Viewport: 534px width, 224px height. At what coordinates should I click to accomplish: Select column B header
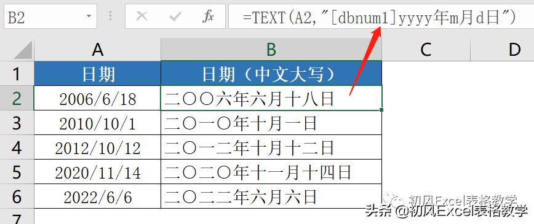271,50
